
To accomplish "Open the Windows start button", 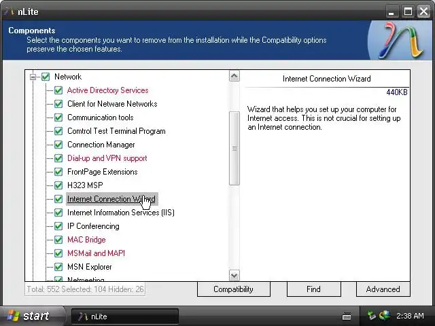I will (31, 316).
